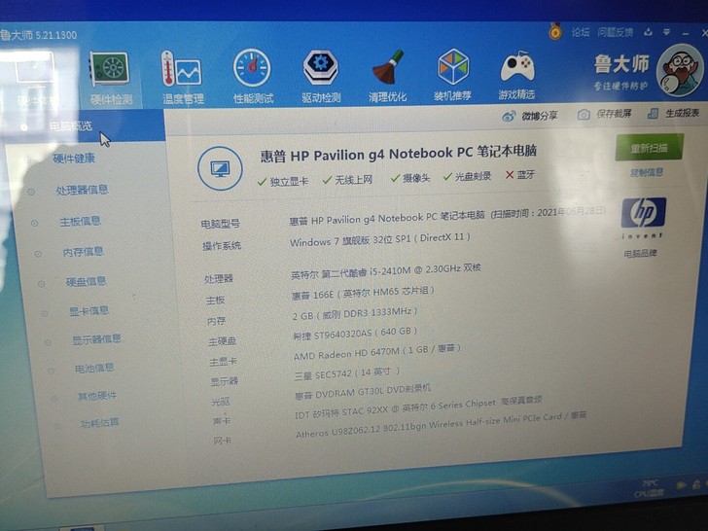Open the 论坛 forum link
708x531 pixels.
[x=581, y=32]
